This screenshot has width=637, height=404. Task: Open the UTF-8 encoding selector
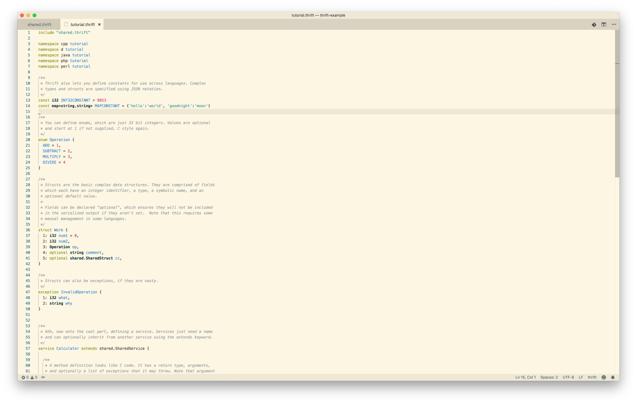pos(568,377)
